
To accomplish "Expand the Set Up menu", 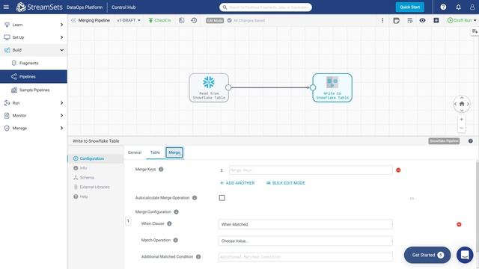I will (x=34, y=37).
